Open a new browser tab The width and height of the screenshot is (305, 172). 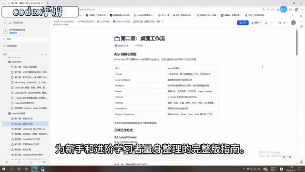48,3
